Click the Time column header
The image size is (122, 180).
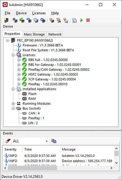pos(41,149)
